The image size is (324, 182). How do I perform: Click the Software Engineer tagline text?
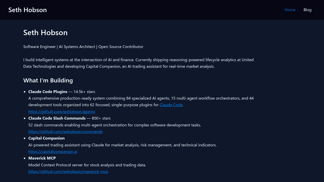(83, 47)
